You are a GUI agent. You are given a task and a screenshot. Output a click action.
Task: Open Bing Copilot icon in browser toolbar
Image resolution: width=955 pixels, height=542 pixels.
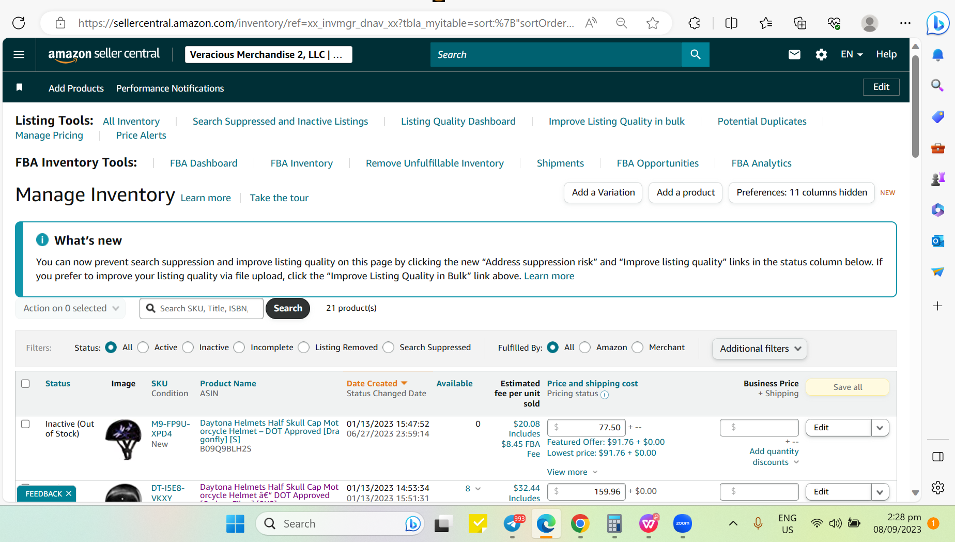tap(937, 23)
